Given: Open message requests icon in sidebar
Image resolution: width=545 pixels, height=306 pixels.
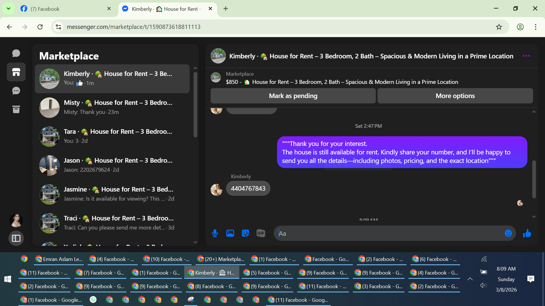Looking at the screenshot, I should tap(16, 91).
